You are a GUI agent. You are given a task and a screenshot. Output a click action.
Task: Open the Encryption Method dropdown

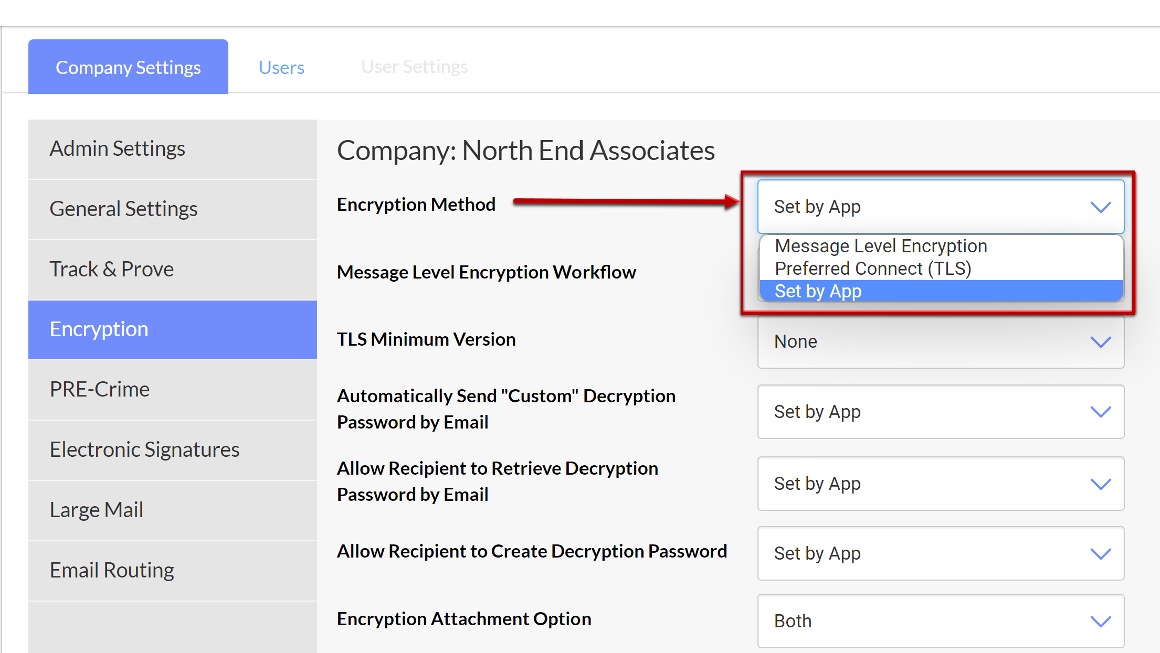940,206
